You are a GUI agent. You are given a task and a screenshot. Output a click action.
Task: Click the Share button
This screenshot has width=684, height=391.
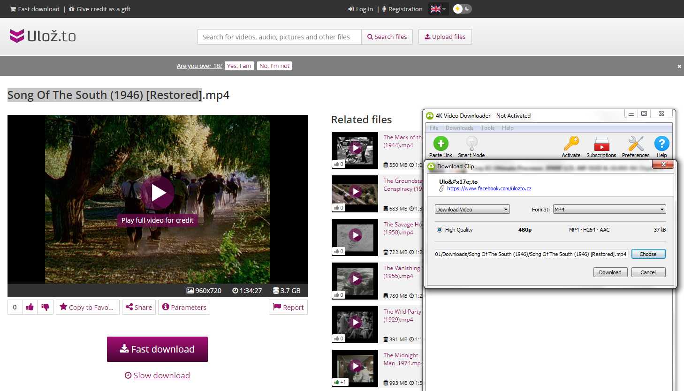click(139, 307)
